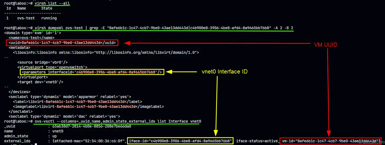Click the 'Id Name State' header row
Image resolution: width=385 pixels, height=145 pixels.
29,8
